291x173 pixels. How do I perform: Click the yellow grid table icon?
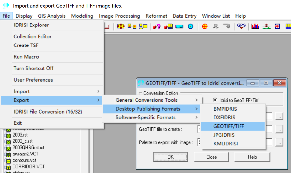[x=288, y=26]
